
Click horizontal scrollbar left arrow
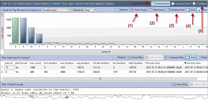pos(2,79)
